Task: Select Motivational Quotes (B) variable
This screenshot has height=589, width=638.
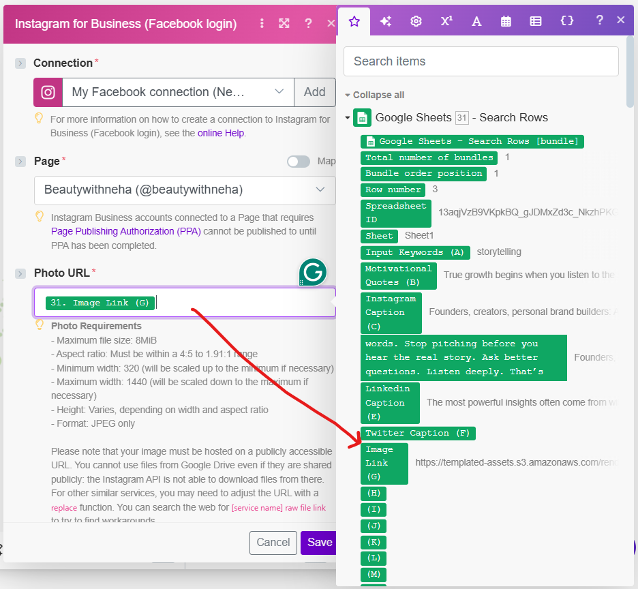Action: pos(399,276)
